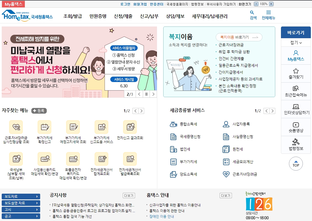Click the 부가가치세 VAT icon
Screen dimensions: 312x221
coord(173,162)
